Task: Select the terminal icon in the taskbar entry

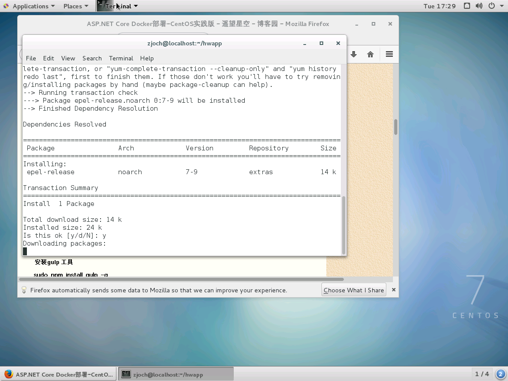Action: pos(126,374)
